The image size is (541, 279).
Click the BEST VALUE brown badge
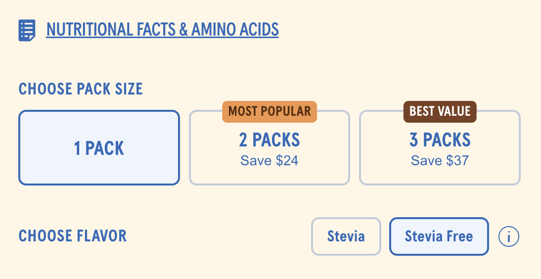pyautogui.click(x=440, y=111)
